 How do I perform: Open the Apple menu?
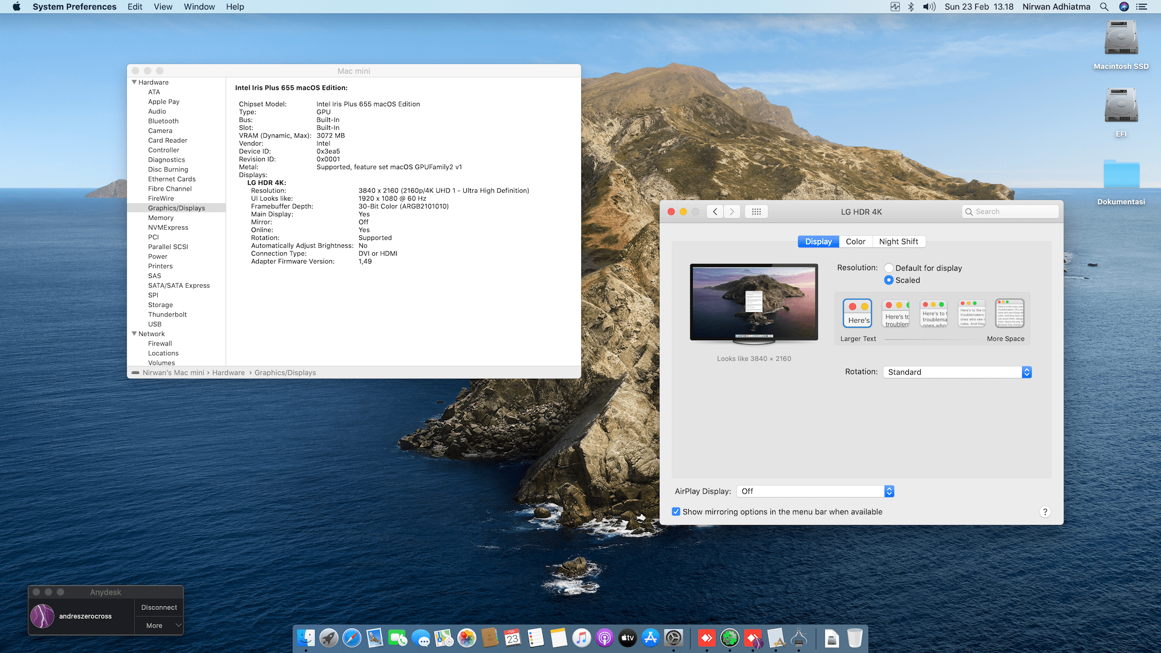click(x=17, y=7)
